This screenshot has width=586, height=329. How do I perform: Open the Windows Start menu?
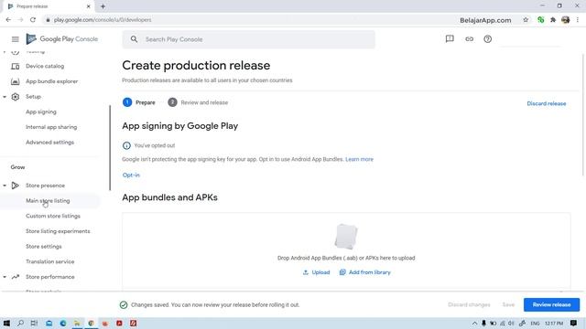6,323
